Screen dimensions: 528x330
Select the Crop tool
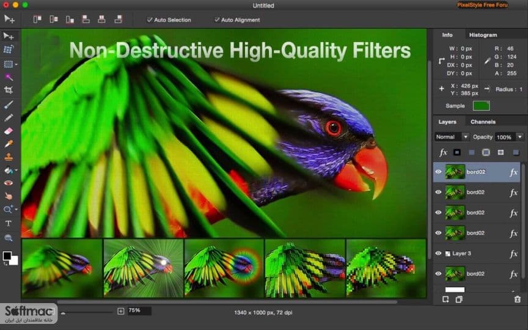tap(9, 90)
